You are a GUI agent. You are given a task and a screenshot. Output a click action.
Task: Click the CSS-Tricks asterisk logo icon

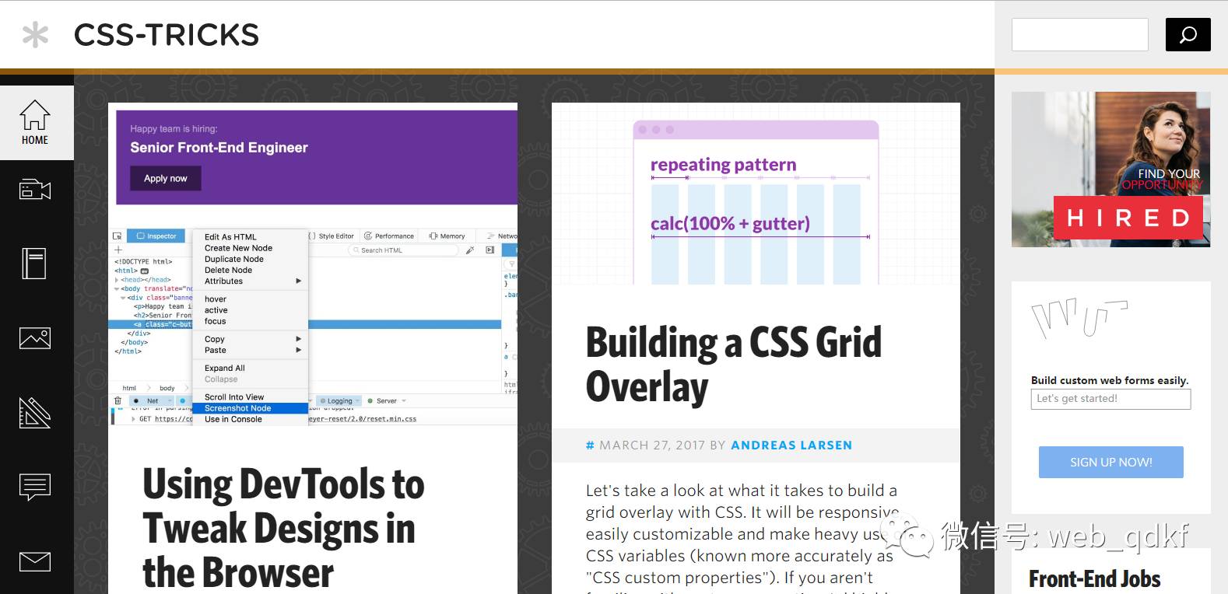tap(35, 35)
